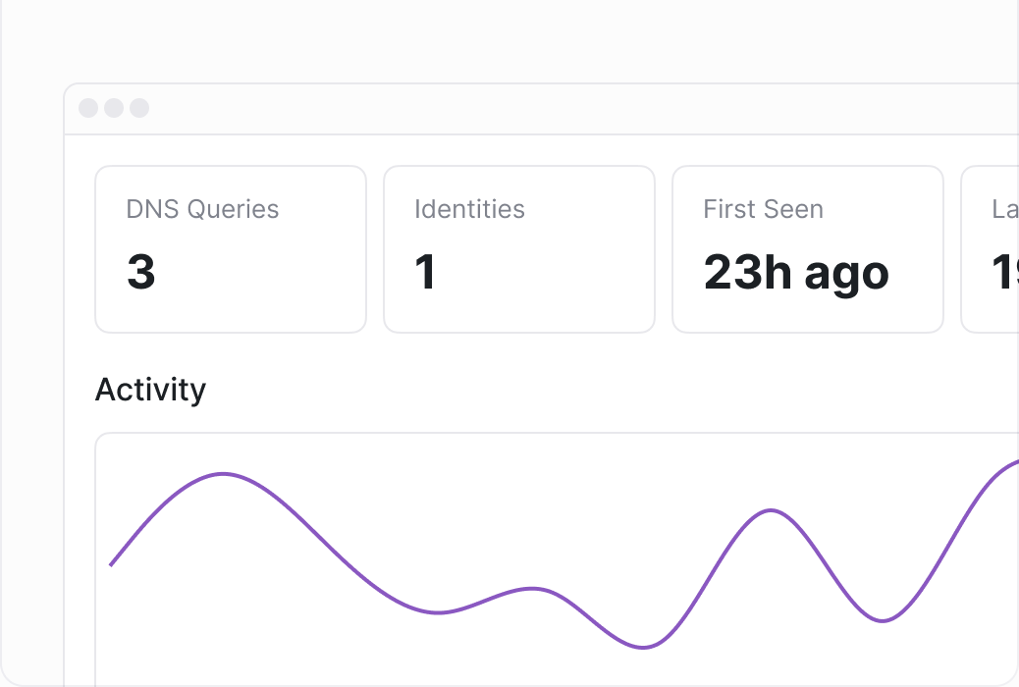Click the first trough of the activity line
Viewport: 1019px width, 687px height.
pyautogui.click(x=438, y=612)
